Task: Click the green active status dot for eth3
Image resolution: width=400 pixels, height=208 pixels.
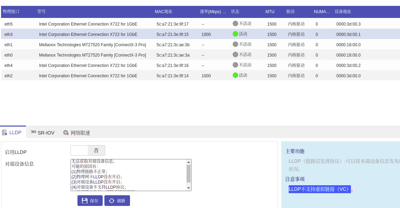Action: 235,34
